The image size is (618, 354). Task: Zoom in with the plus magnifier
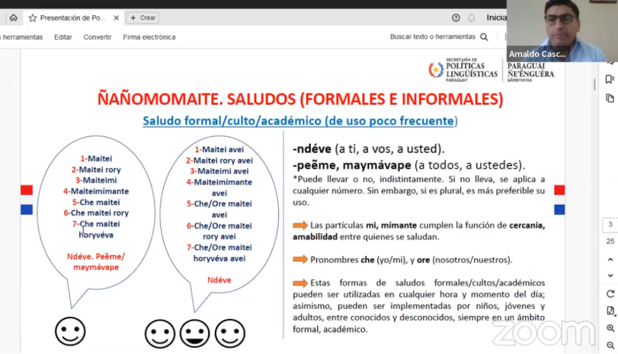click(610, 328)
